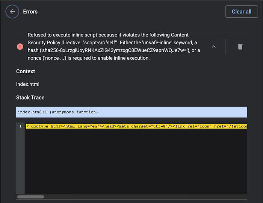
Task: Click the scrollbar track right of the thumb
Action: (145, 197)
